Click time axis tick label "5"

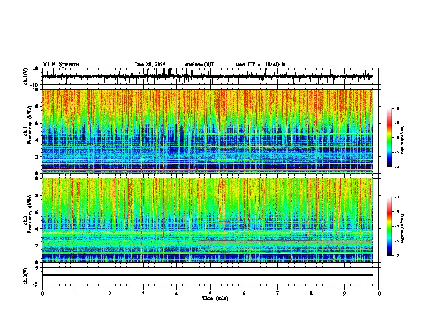(210, 294)
